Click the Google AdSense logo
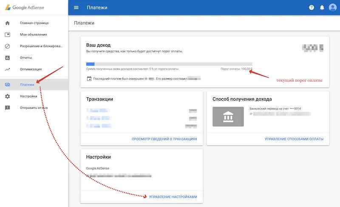The image size is (340, 207). [x=24, y=7]
